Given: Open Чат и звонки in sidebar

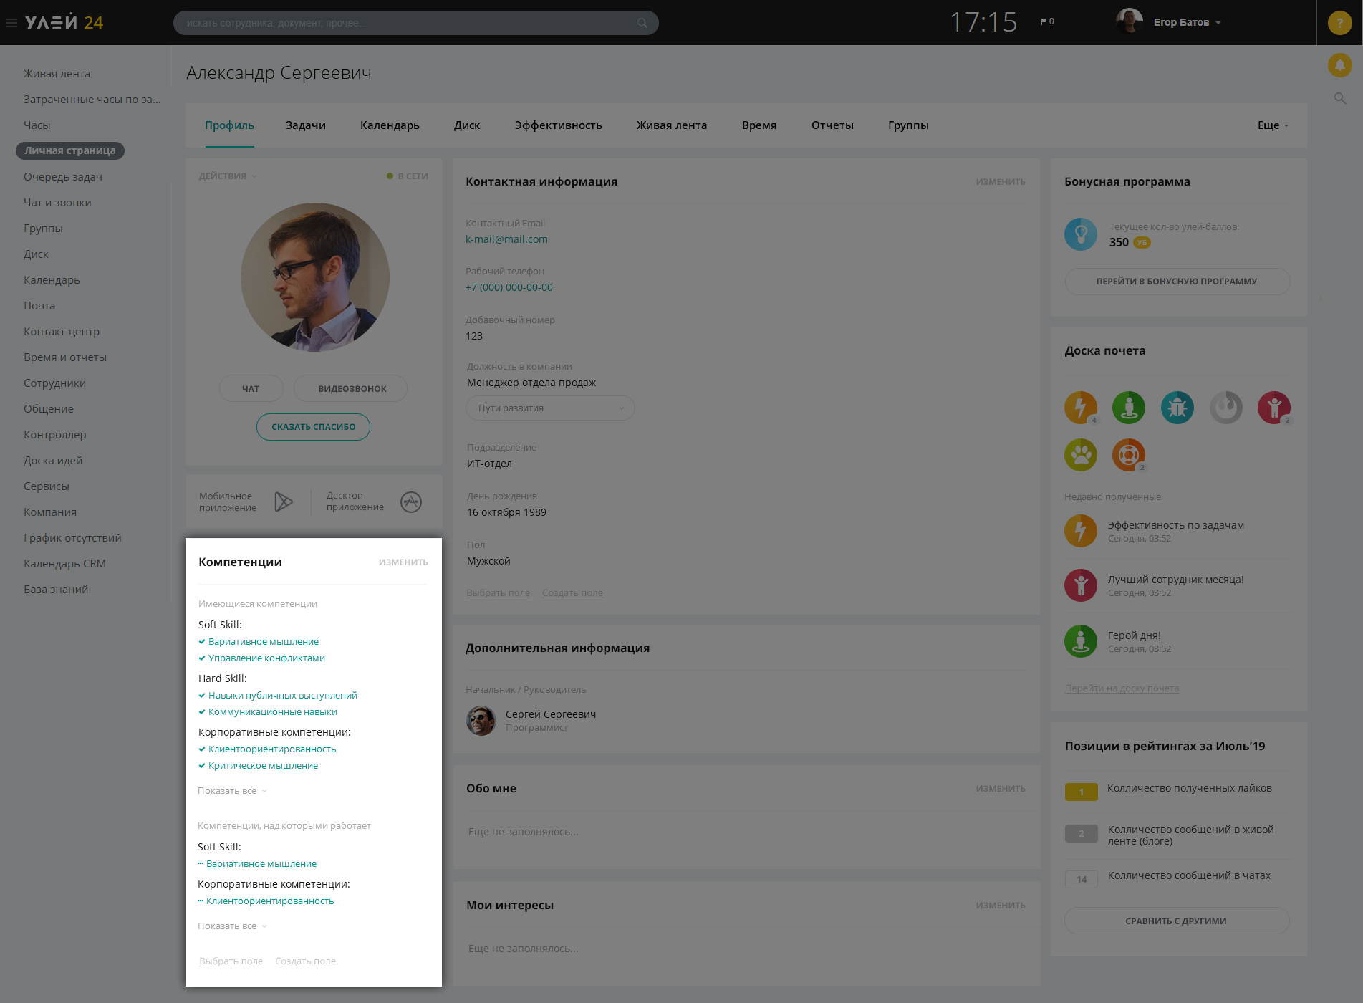Looking at the screenshot, I should tap(57, 203).
